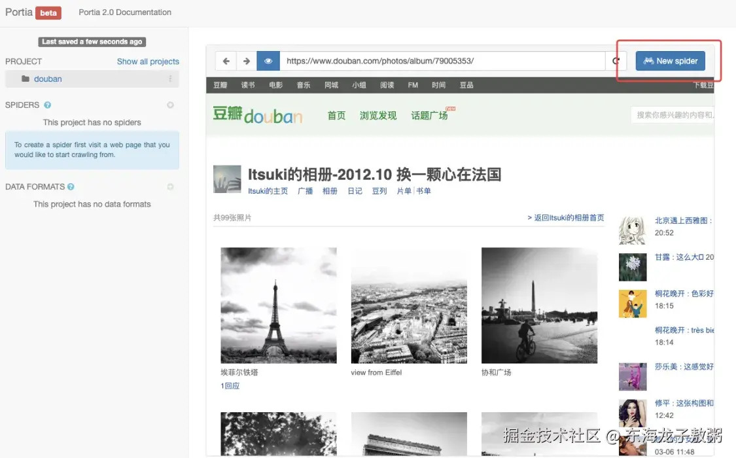Click the browser forward arrow button
Screen dimensions: 736x458
(247, 61)
